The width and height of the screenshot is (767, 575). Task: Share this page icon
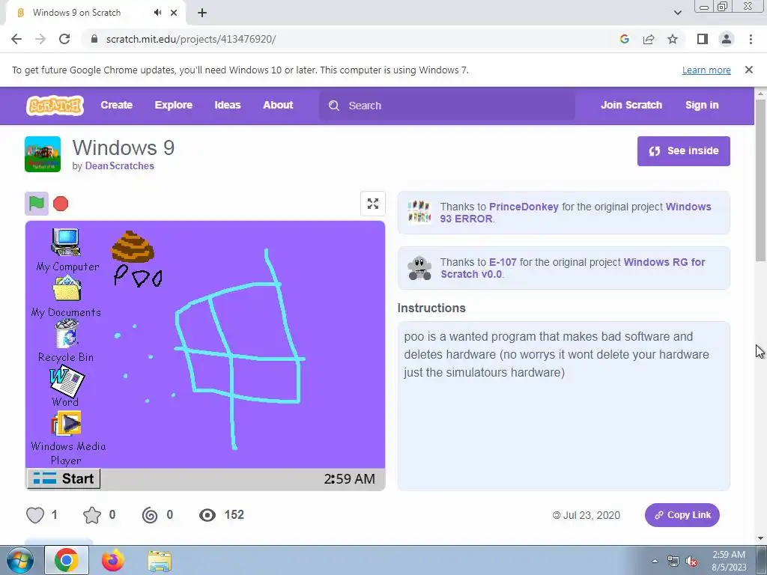tap(649, 39)
